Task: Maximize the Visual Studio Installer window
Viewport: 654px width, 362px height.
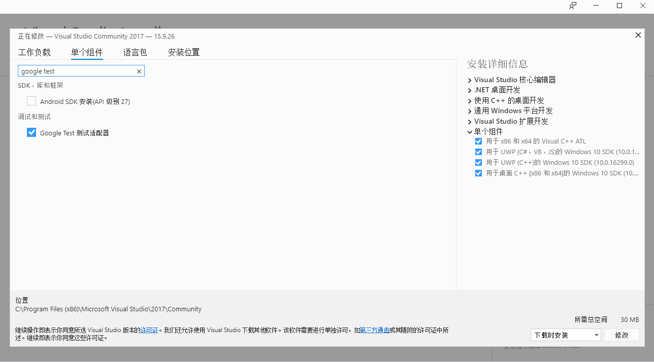Action: (x=619, y=6)
